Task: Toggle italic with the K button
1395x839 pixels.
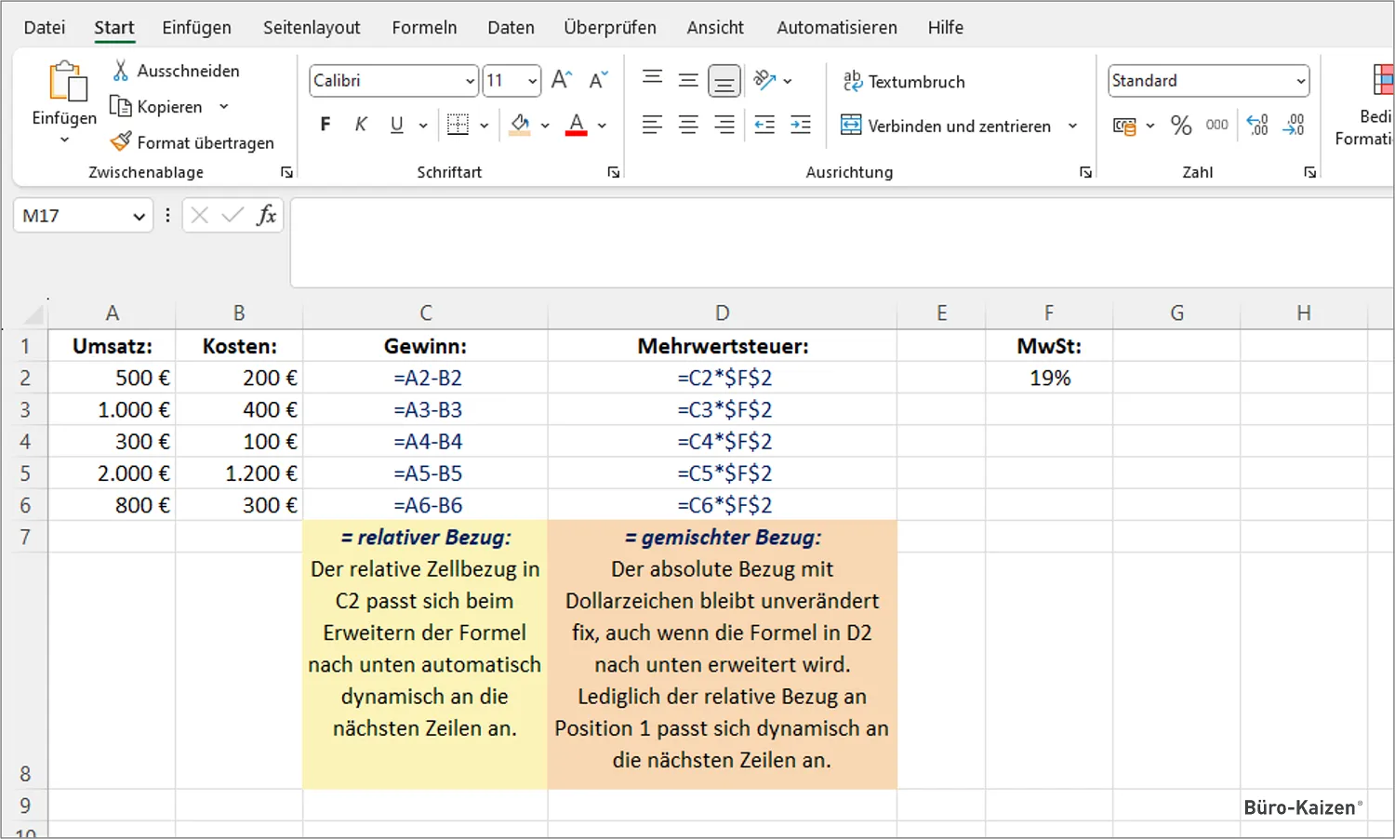Action: [361, 124]
